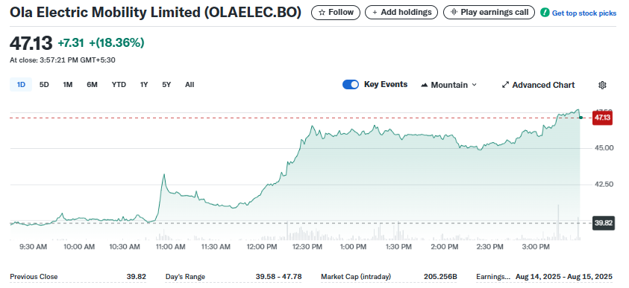629x288 pixels.
Task: Select the 1D time range tab
Action: [21, 84]
